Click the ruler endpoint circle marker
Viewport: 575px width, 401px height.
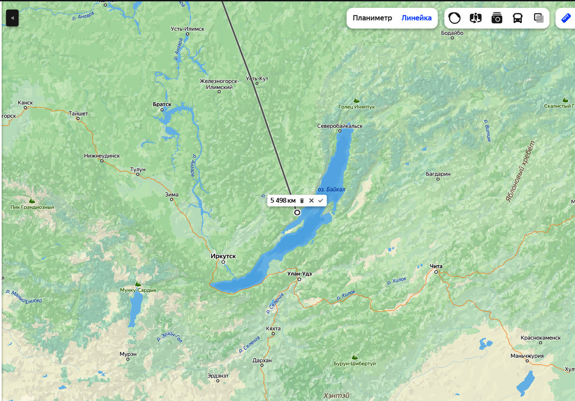coord(297,212)
